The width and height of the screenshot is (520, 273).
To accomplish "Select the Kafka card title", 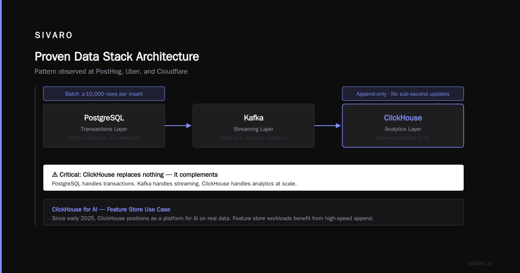I will click(253, 118).
